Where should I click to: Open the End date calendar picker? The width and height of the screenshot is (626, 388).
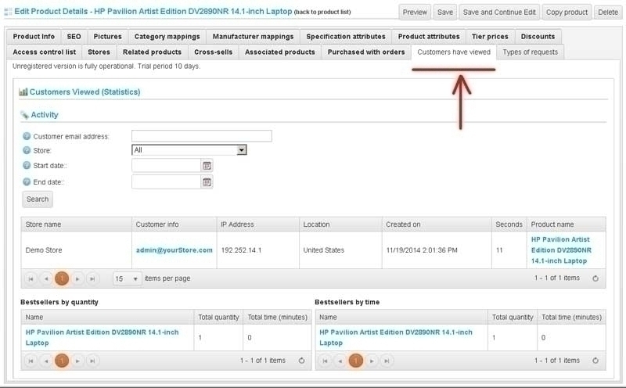[x=207, y=182]
